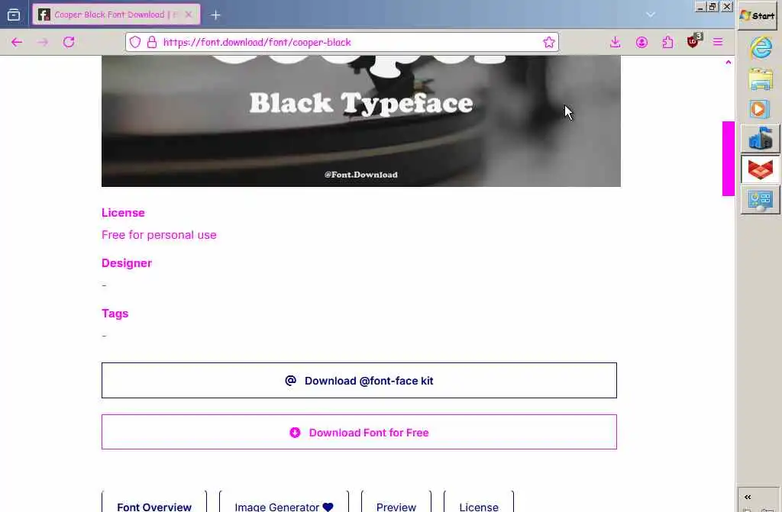Click the 'Free for personal use' text
The height and width of the screenshot is (512, 782).
tap(159, 235)
